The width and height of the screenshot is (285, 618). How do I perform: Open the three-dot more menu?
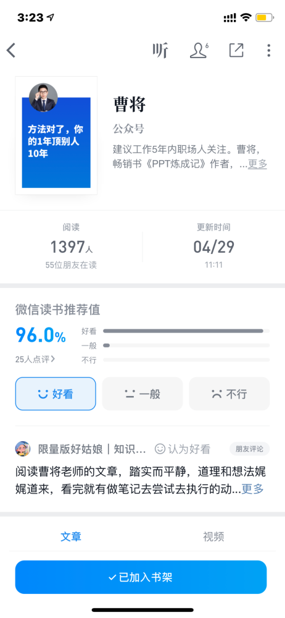pos(269,51)
